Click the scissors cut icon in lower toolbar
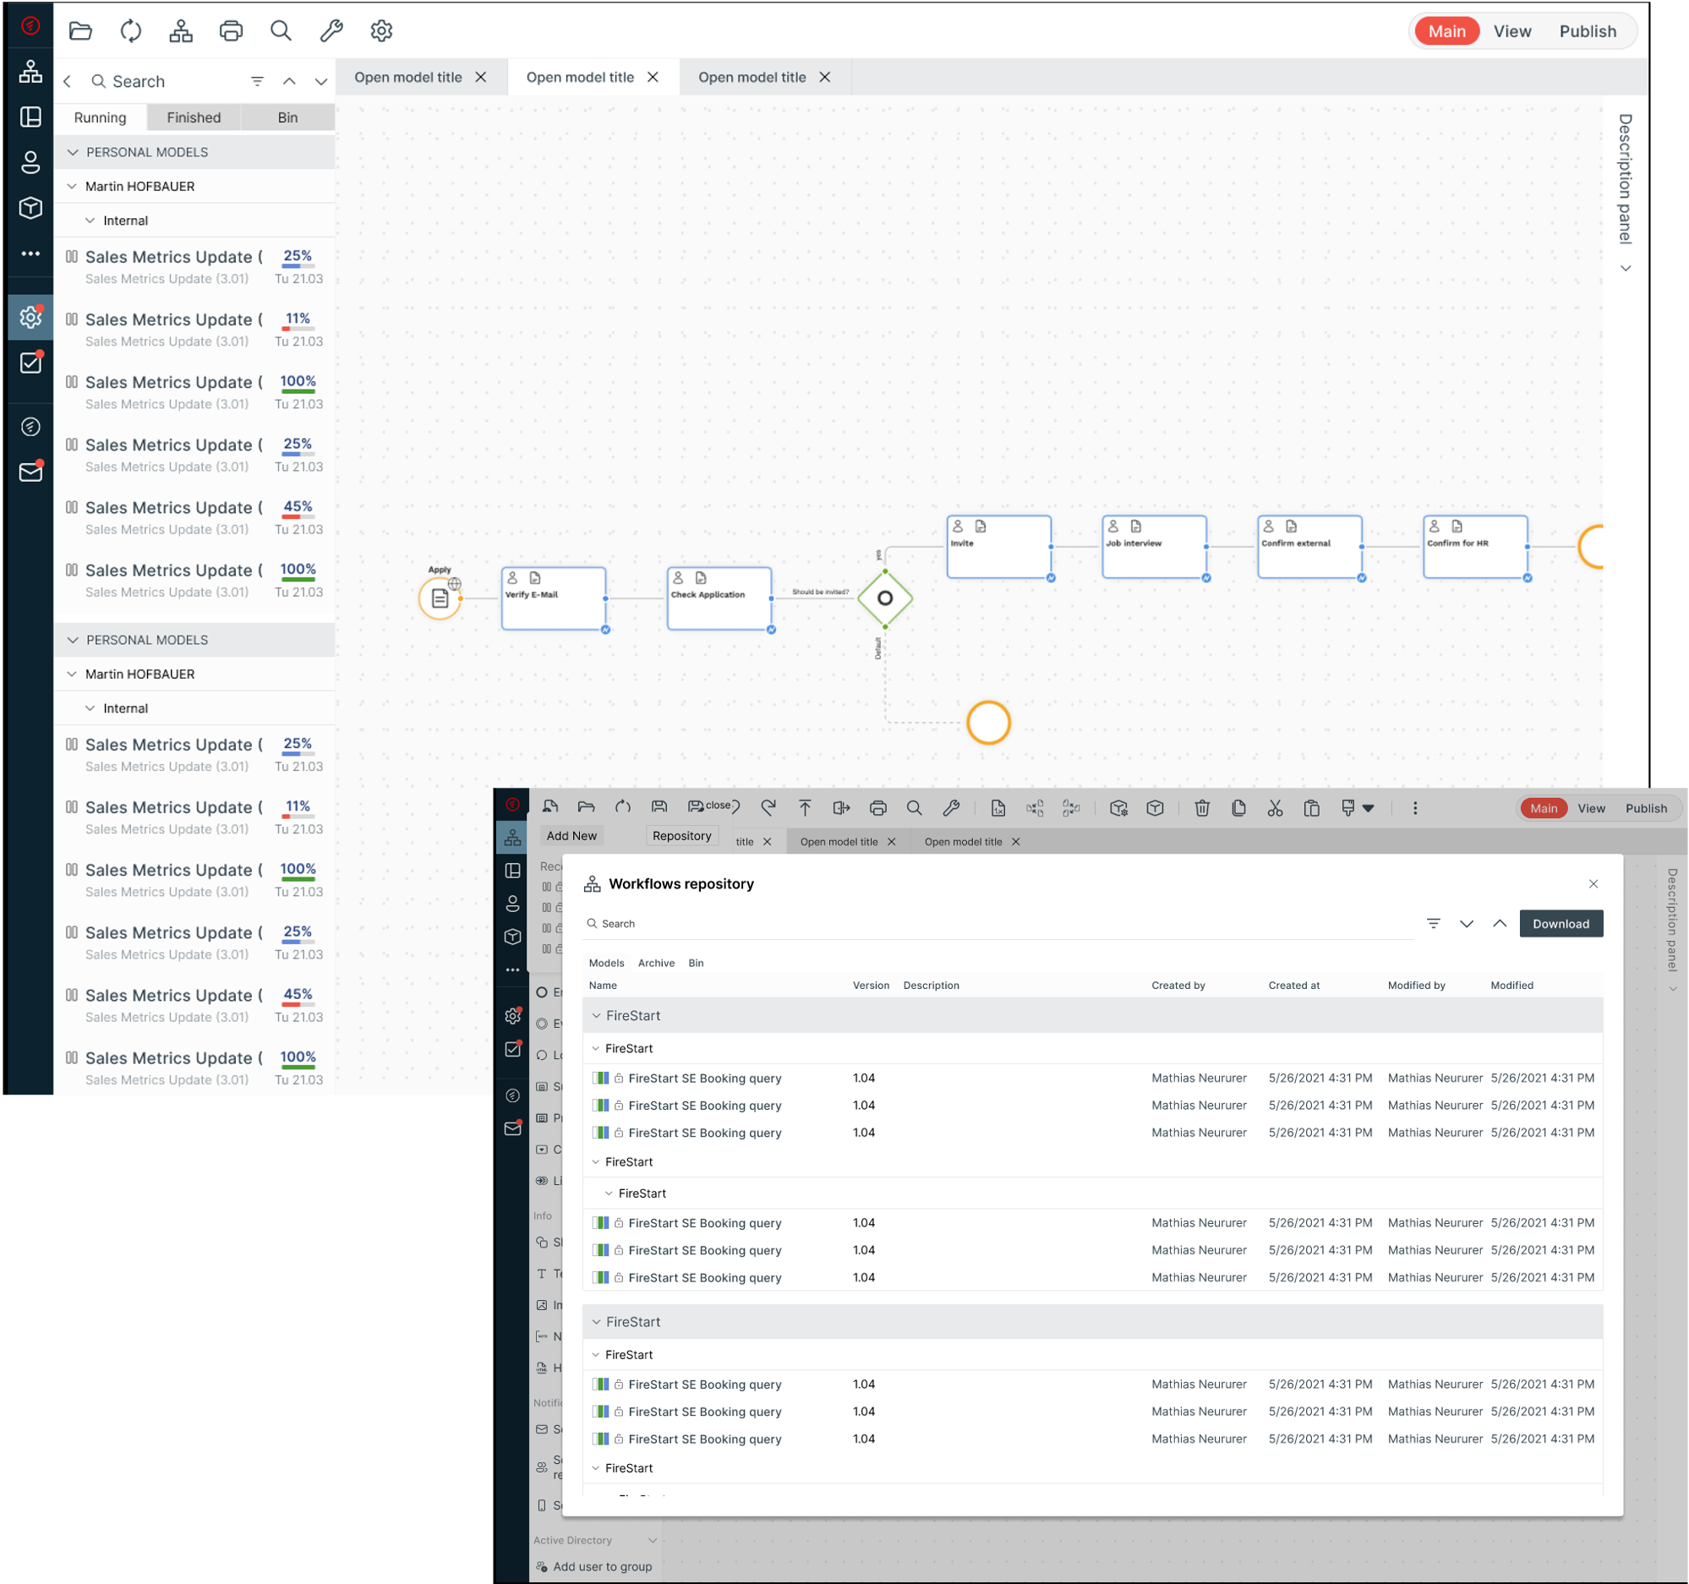The width and height of the screenshot is (1689, 1584). [1275, 809]
